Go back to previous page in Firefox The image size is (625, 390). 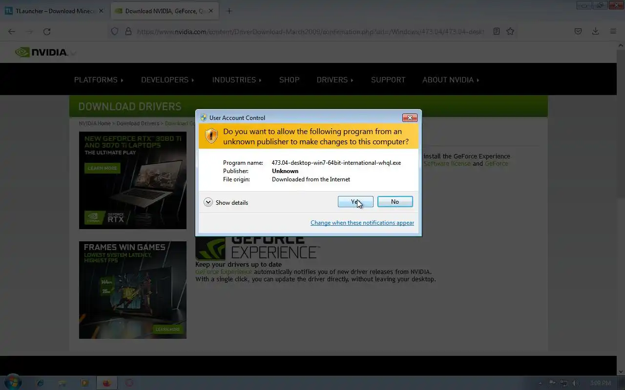pyautogui.click(x=12, y=31)
